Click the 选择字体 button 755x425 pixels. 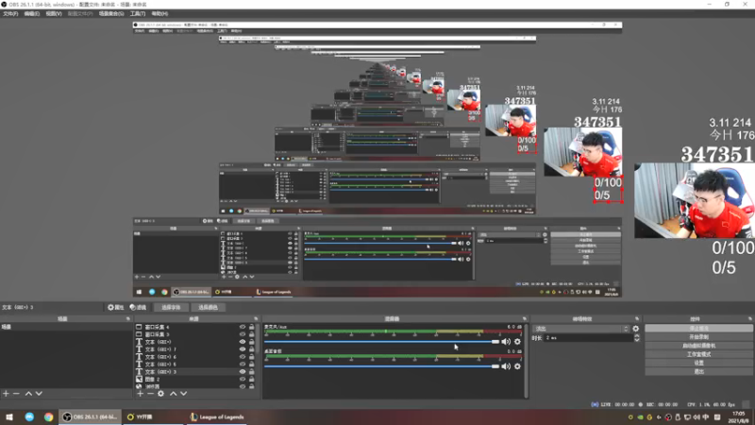(x=171, y=308)
